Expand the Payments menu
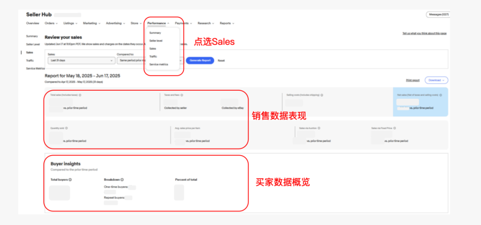 pos(183,23)
